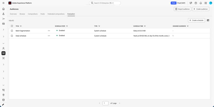Image resolution: width=214 pixels, height=107 pixels.
Task: Click the 1-2 of 2 results count
Action: point(11,21)
